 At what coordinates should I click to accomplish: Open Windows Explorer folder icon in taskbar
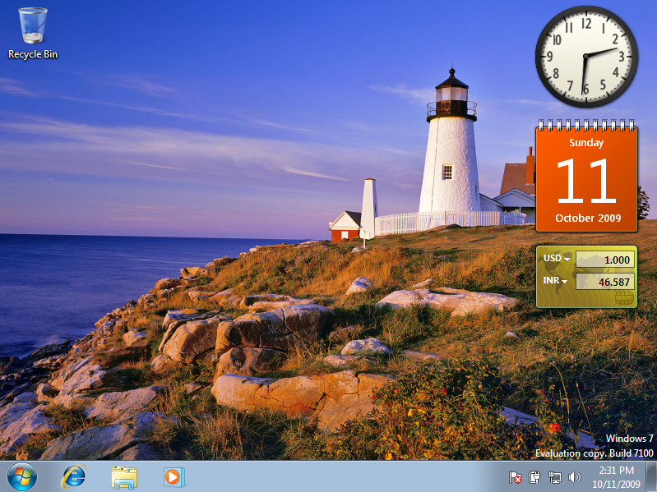(124, 476)
